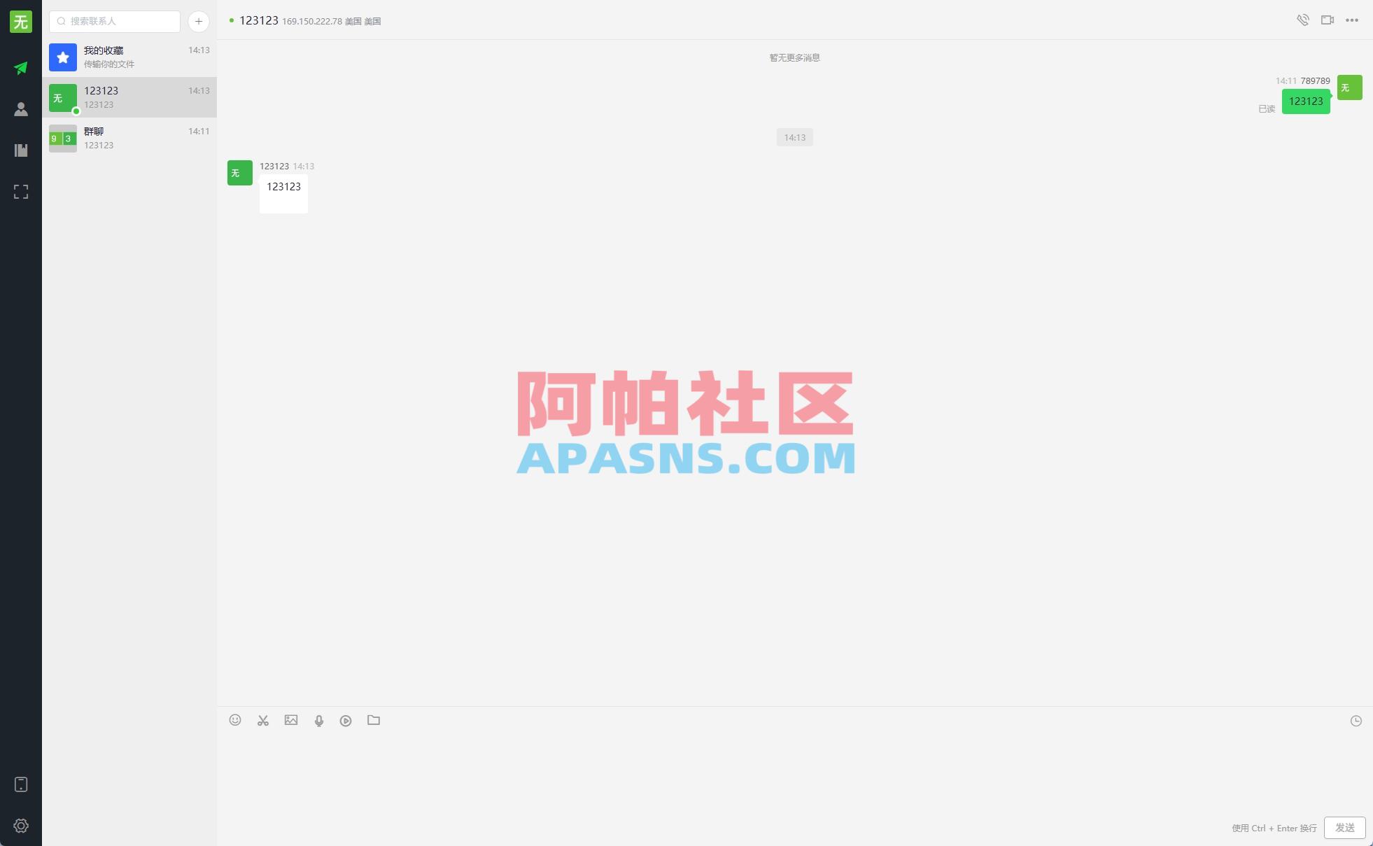Send a video using play icon
Screen dimensions: 1373x846
pos(346,721)
